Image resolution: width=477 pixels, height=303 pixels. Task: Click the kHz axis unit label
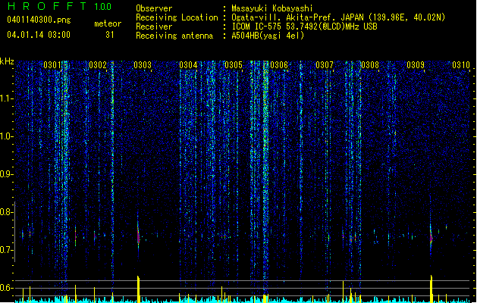point(7,61)
